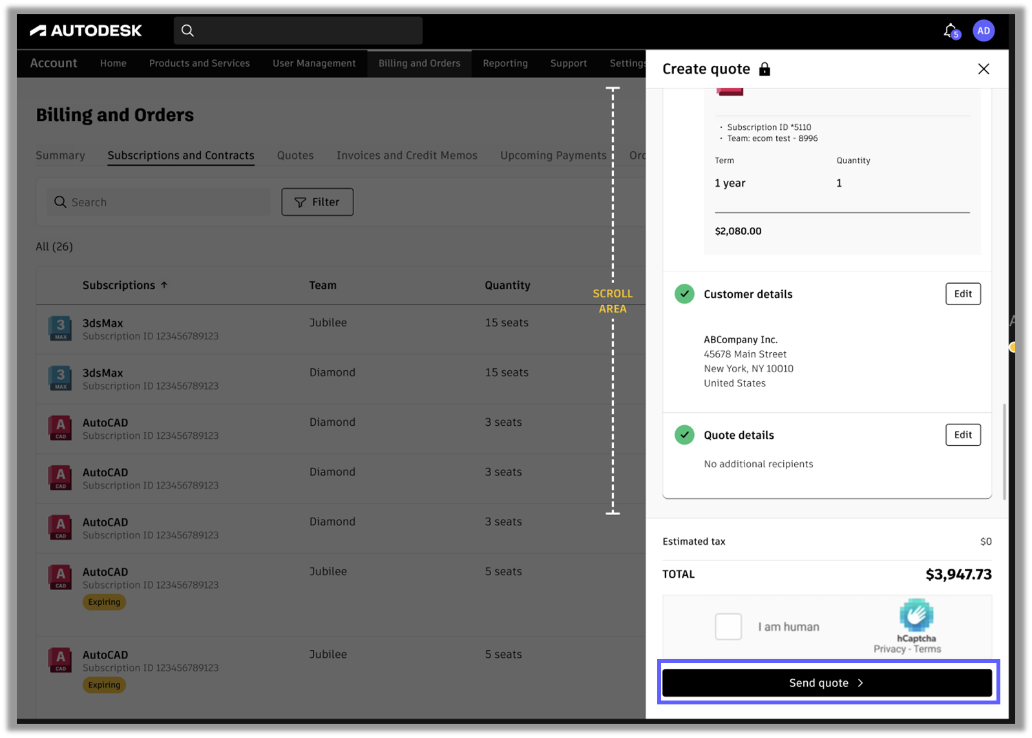1032x738 pixels.
Task: Open the Reporting tab
Action: click(505, 63)
